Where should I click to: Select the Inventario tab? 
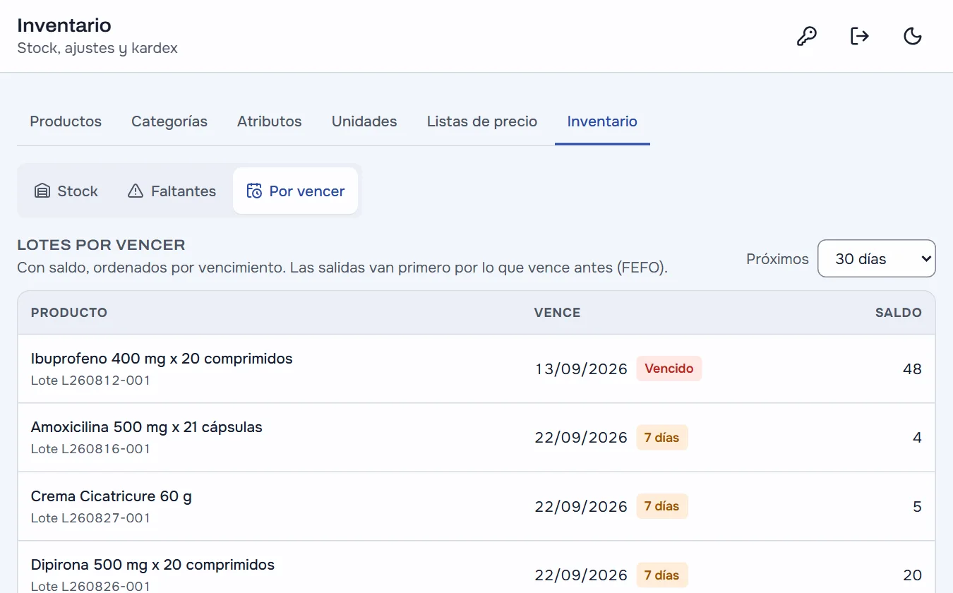[602, 121]
